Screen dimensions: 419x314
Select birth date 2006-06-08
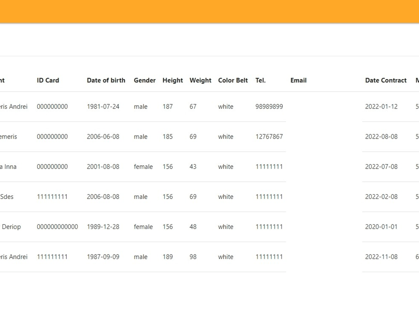103,137
